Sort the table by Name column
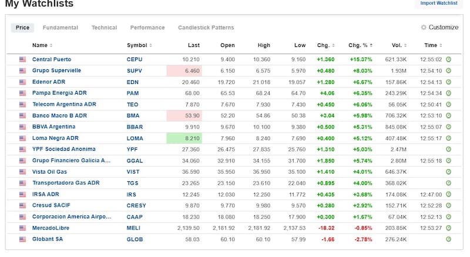This screenshot has height=257, width=470. click(41, 45)
